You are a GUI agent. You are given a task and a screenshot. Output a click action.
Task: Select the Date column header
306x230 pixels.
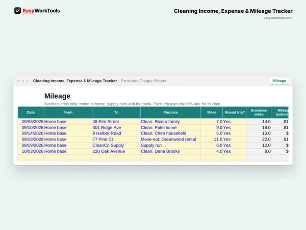tap(31, 112)
